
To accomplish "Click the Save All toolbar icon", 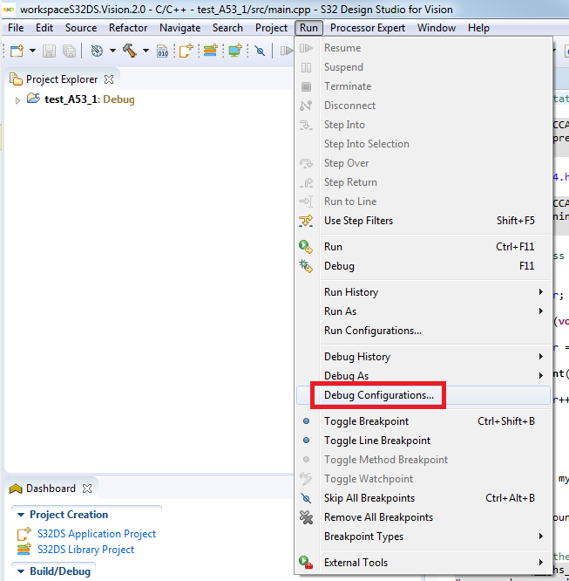I will tap(69, 51).
